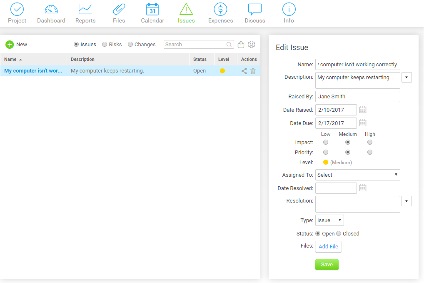This screenshot has height=283, width=424.
Task: Select the Risks filter radio button
Action: pyautogui.click(x=105, y=44)
